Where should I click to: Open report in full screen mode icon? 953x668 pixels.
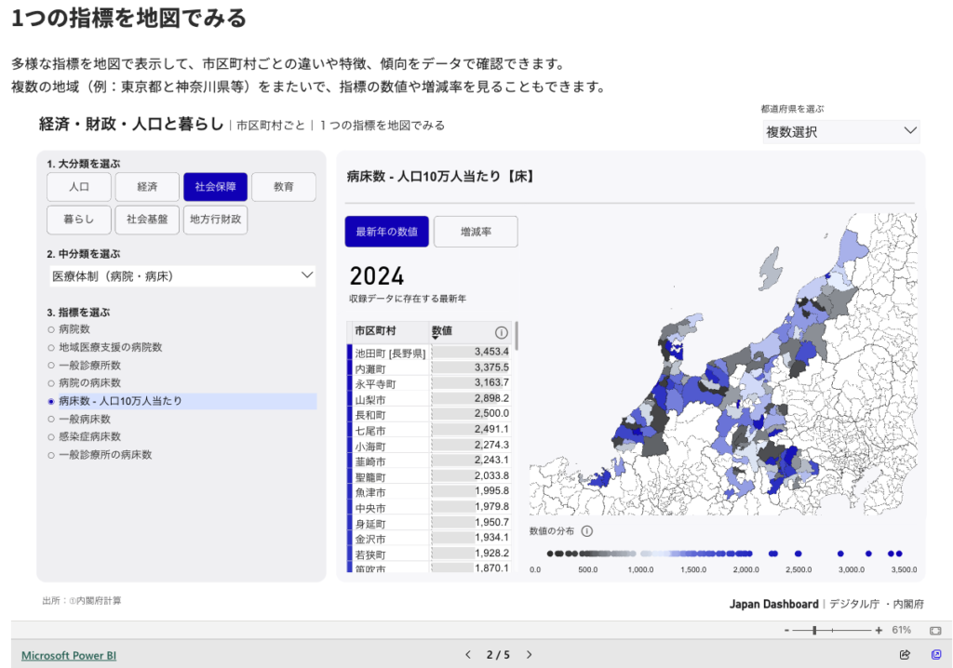(x=936, y=655)
